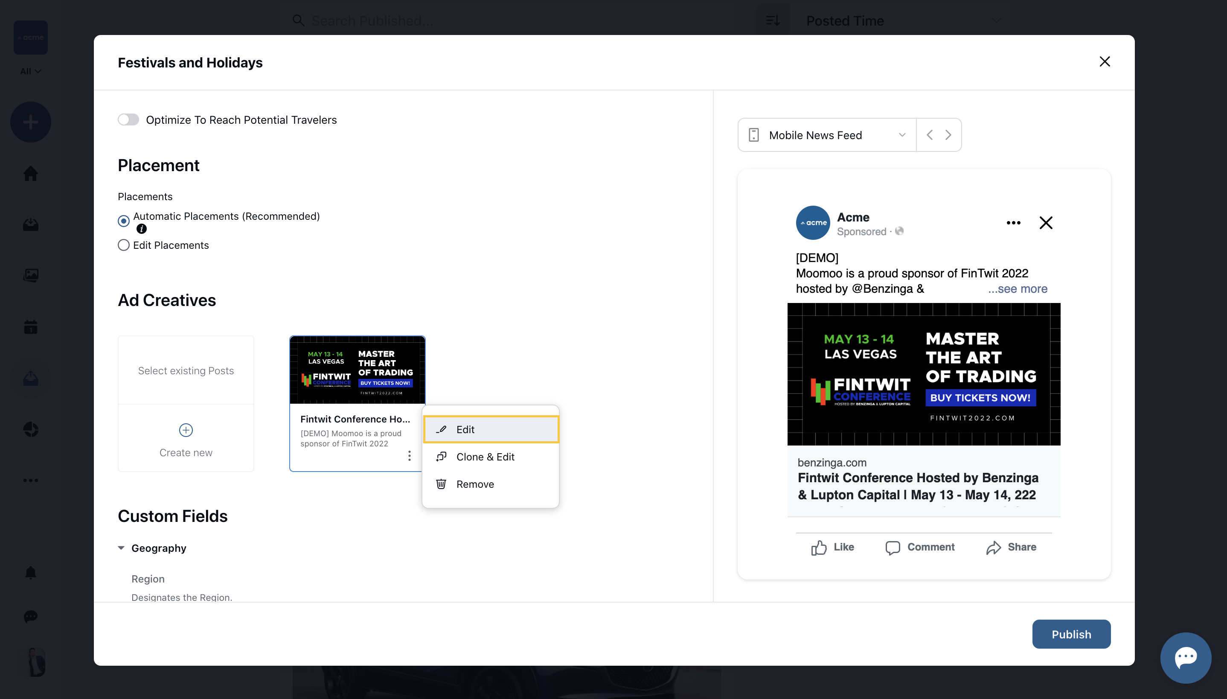Expand the Geography custom fields section
The height and width of the screenshot is (699, 1227).
click(x=121, y=548)
